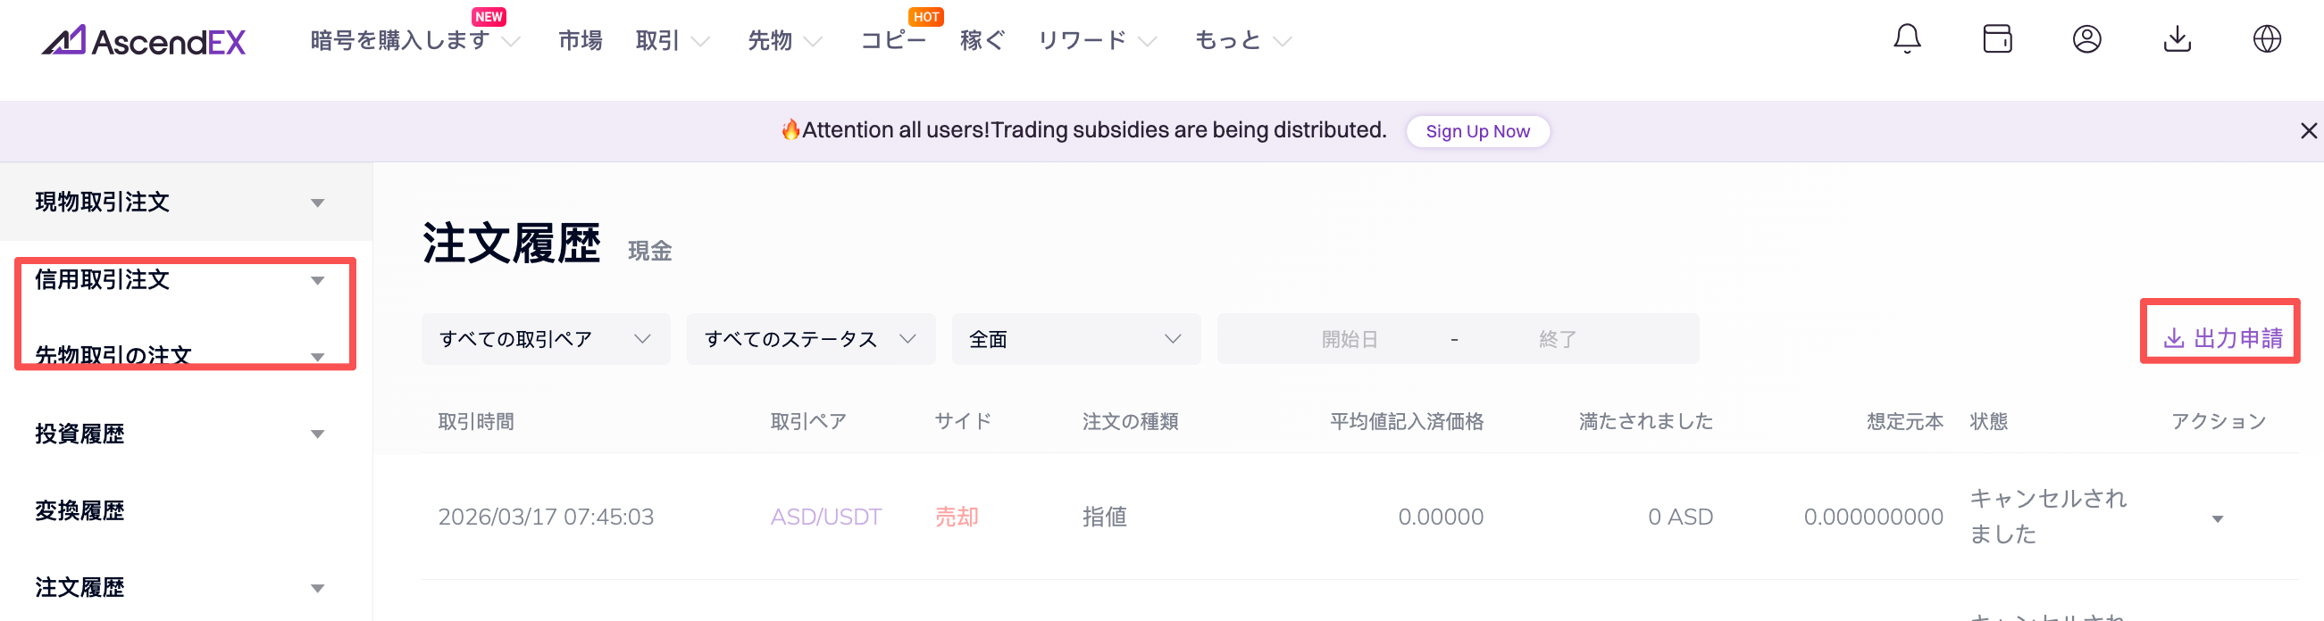
Task: Click the AscendEX logo
Action: tap(145, 40)
